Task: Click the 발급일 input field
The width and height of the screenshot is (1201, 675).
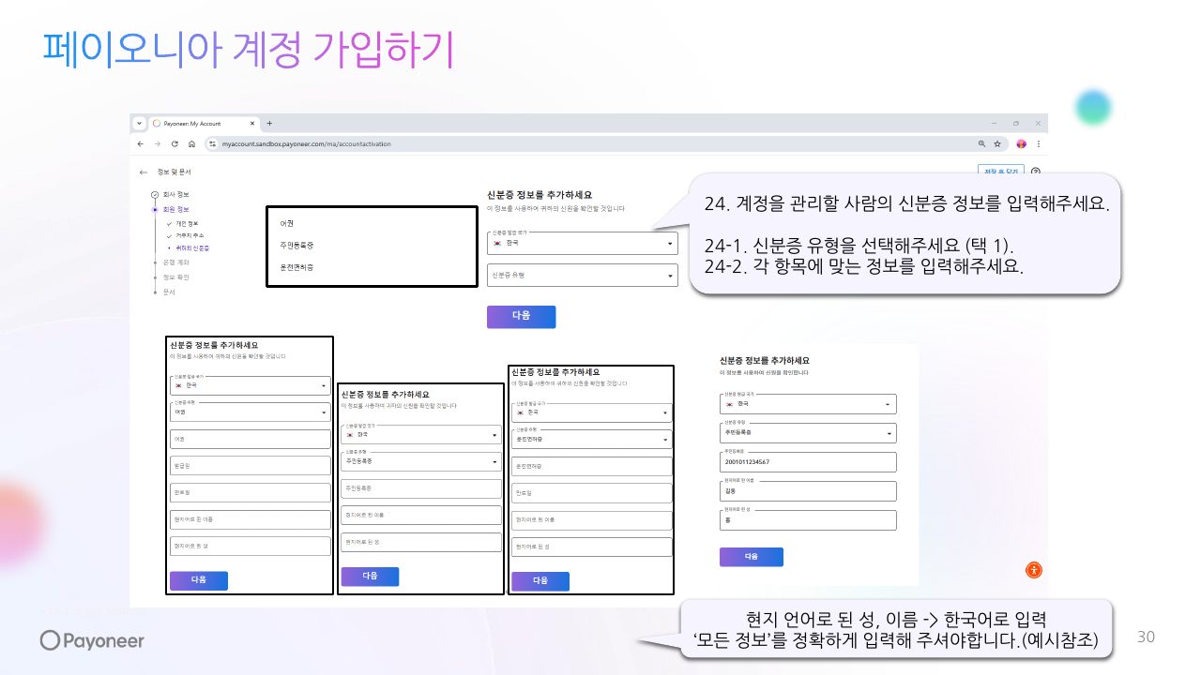Action: coord(249,465)
